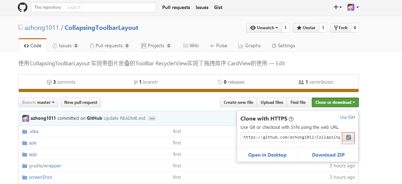Open the gradle/wrapper folder

point(45,166)
